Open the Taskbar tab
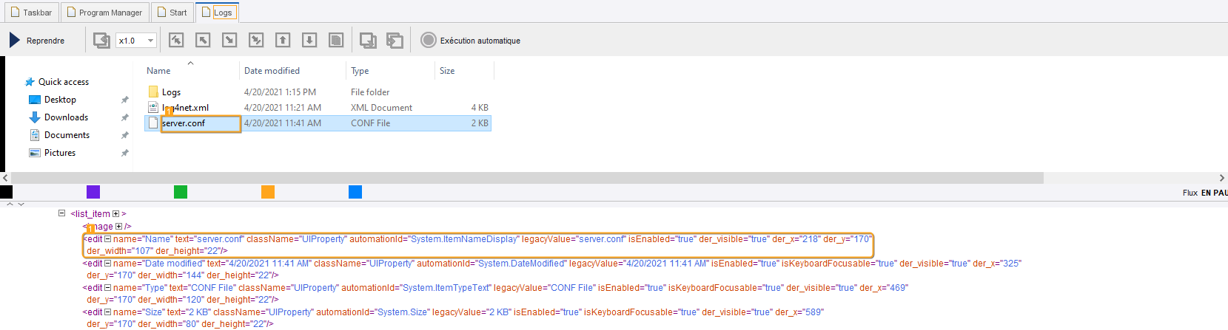This screenshot has height=330, width=1228. pyautogui.click(x=30, y=13)
